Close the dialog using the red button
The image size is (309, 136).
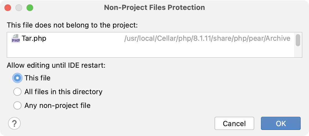(x=8, y=7)
